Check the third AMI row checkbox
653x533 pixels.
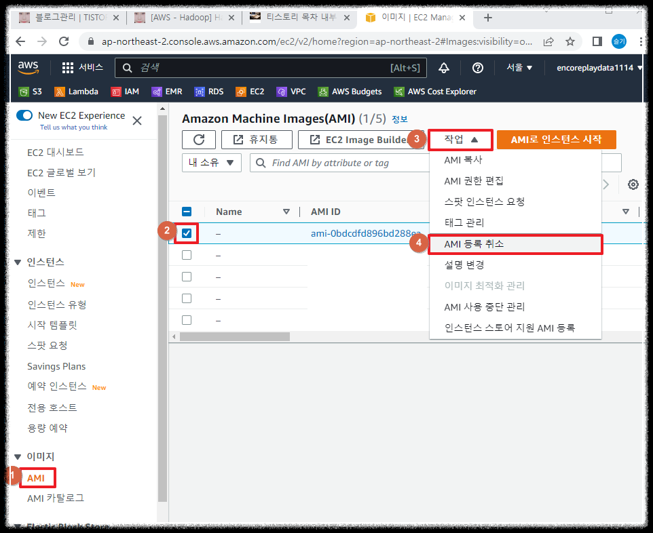click(x=187, y=277)
